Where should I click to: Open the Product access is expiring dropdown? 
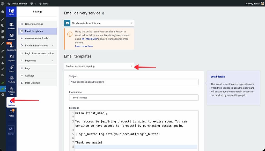tap(99, 66)
